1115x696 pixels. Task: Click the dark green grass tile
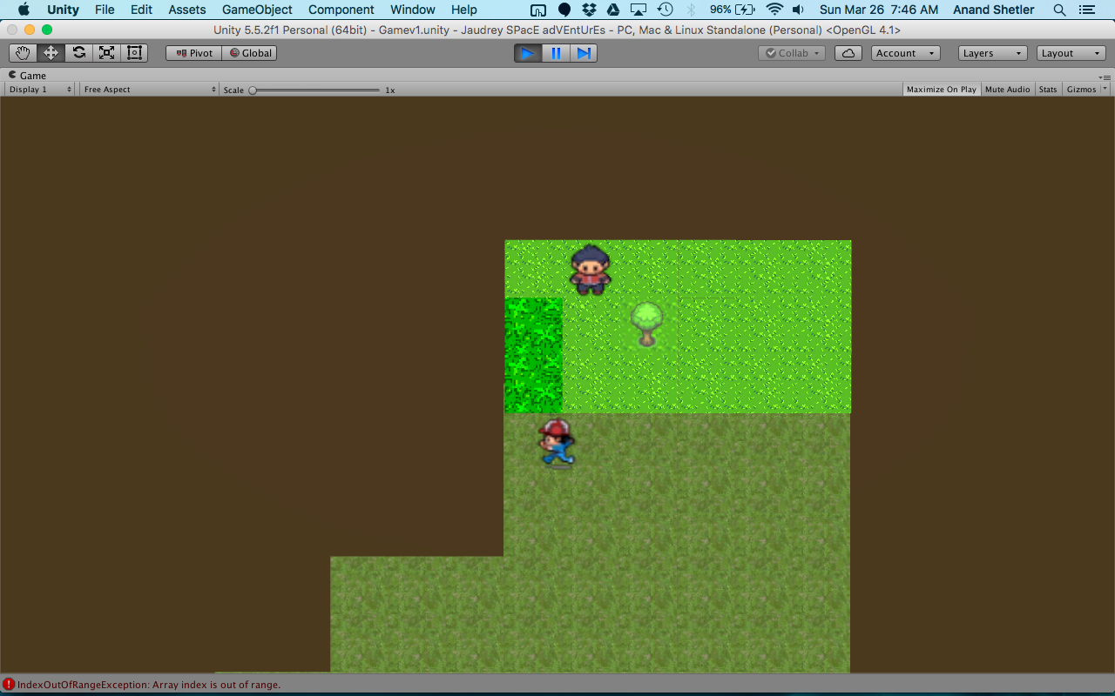pos(534,355)
